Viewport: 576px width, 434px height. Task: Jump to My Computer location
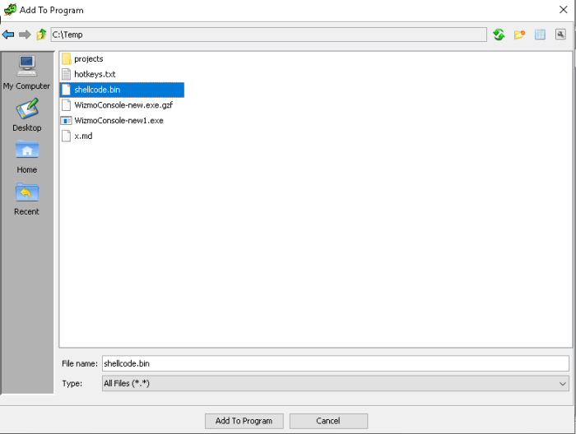tap(26, 72)
